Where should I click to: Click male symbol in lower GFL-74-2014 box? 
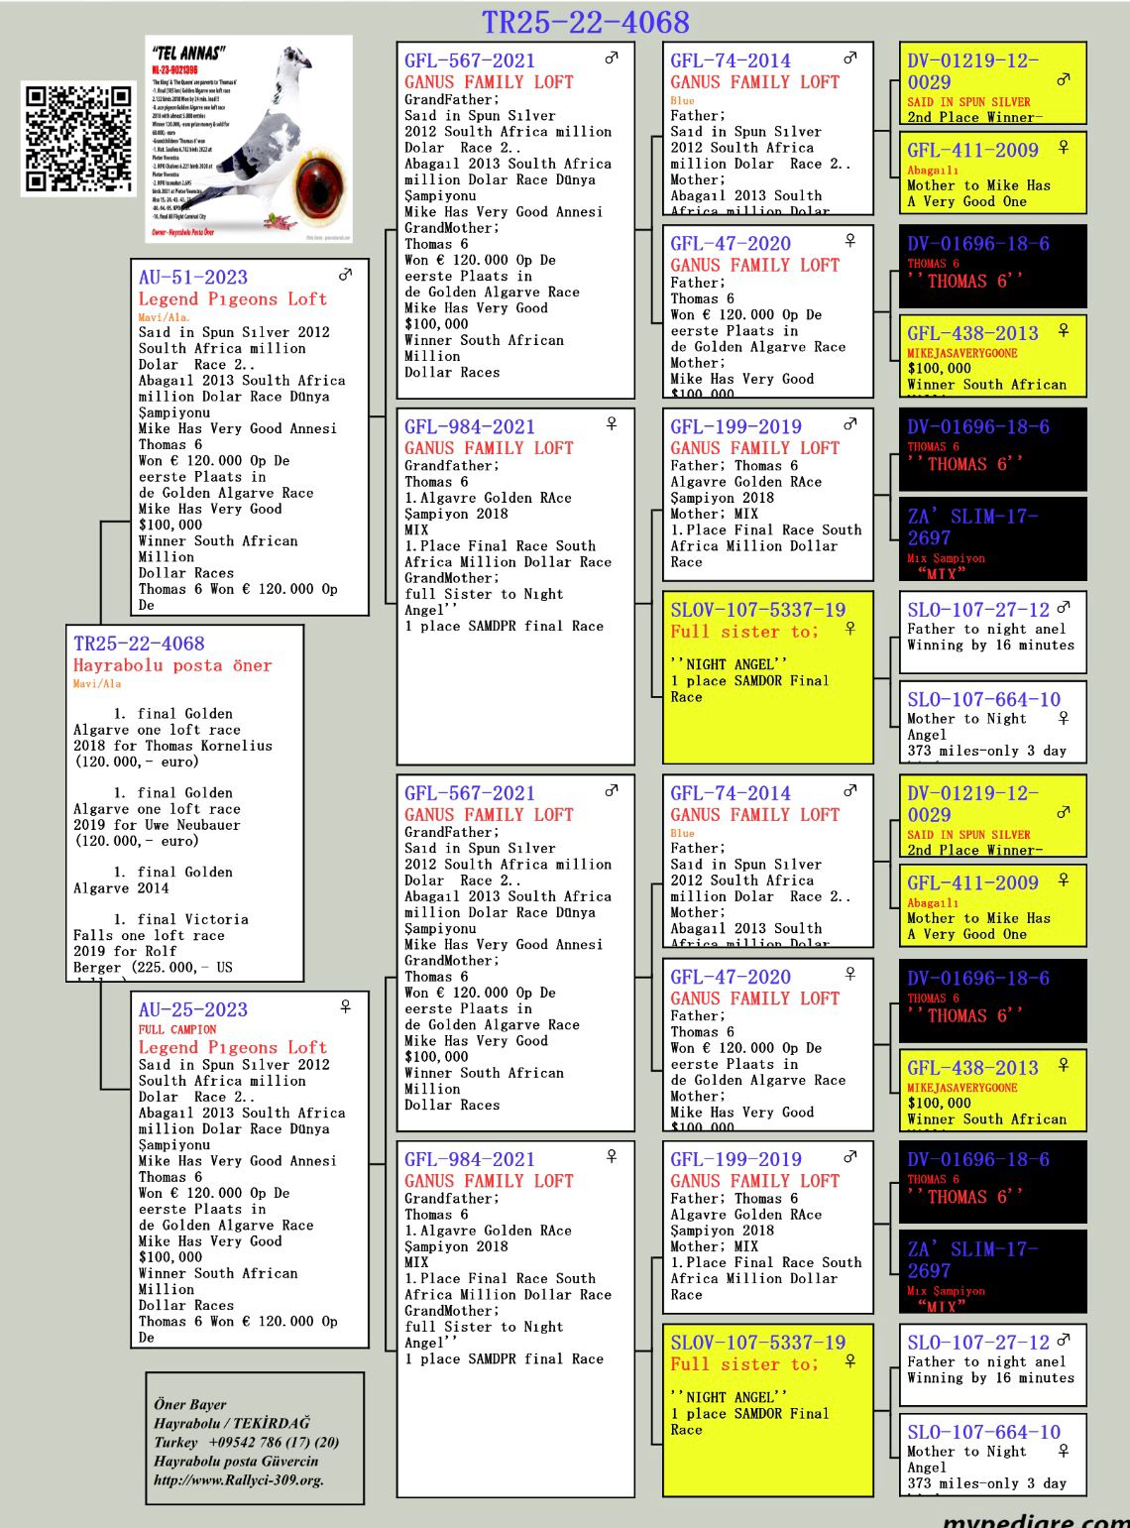[849, 790]
